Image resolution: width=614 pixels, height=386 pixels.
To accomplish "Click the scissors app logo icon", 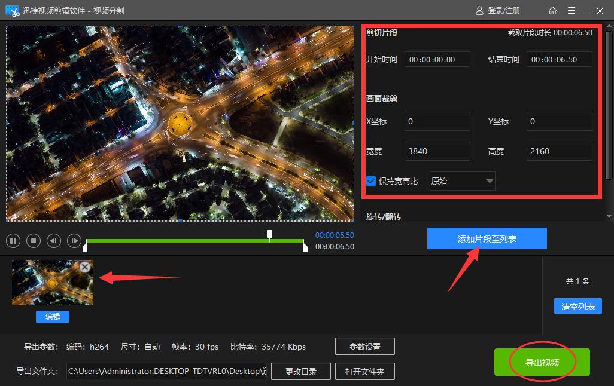I will point(11,10).
